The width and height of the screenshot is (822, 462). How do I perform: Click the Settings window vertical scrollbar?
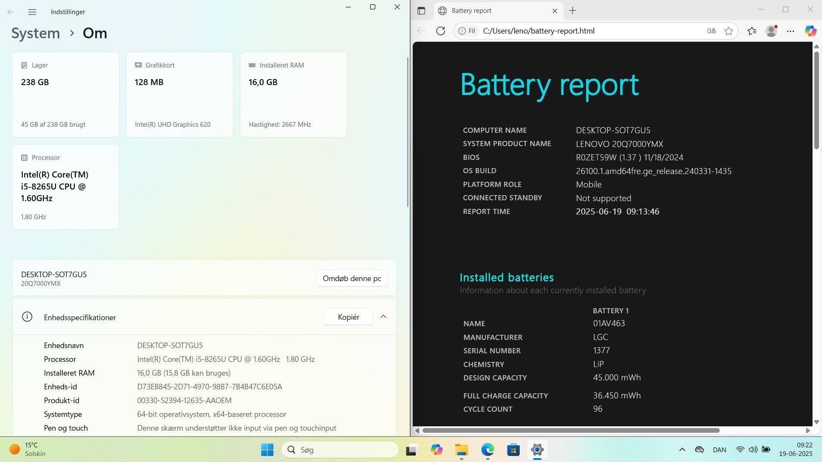(x=408, y=132)
